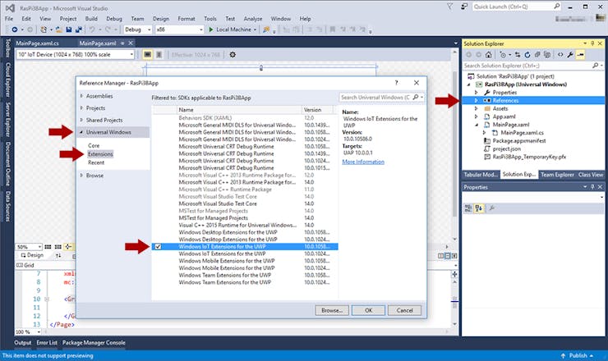
Task: Expand Assemblies in Reference Manager
Action: [x=81, y=96]
